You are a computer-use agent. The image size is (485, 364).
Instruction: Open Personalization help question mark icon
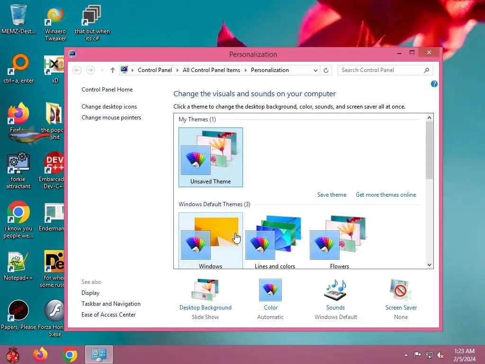(x=434, y=84)
